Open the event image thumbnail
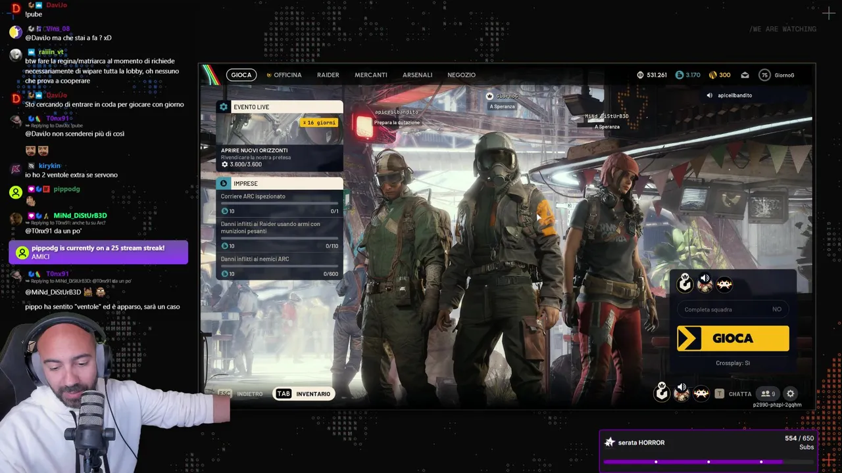Image resolution: width=842 pixels, height=473 pixels. pos(280,129)
